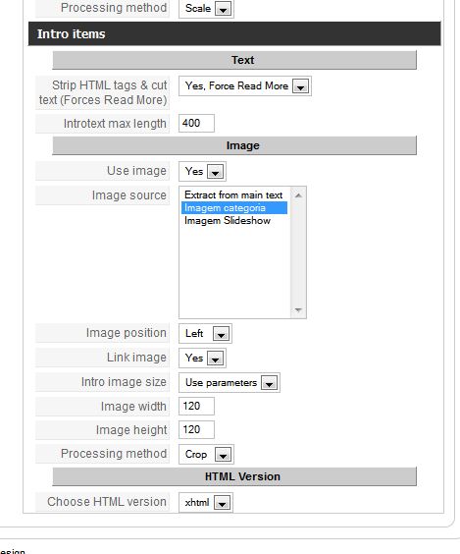Viewport: 460px width, 554px height.
Task: Click the Image source scroll up arrow
Action: [298, 195]
